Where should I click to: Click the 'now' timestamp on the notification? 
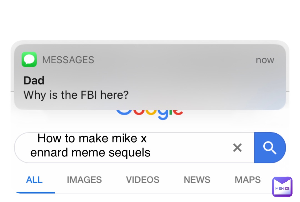point(265,60)
